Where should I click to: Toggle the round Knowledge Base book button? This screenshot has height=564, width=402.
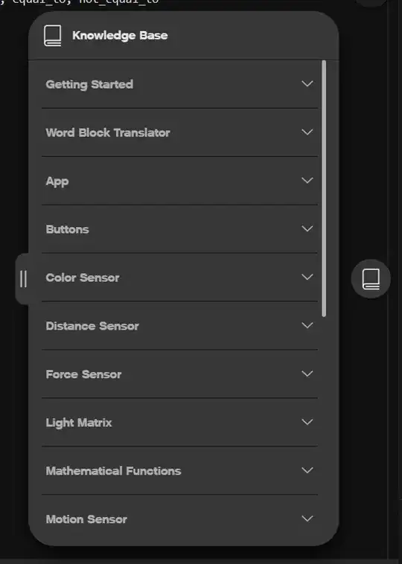pos(371,279)
